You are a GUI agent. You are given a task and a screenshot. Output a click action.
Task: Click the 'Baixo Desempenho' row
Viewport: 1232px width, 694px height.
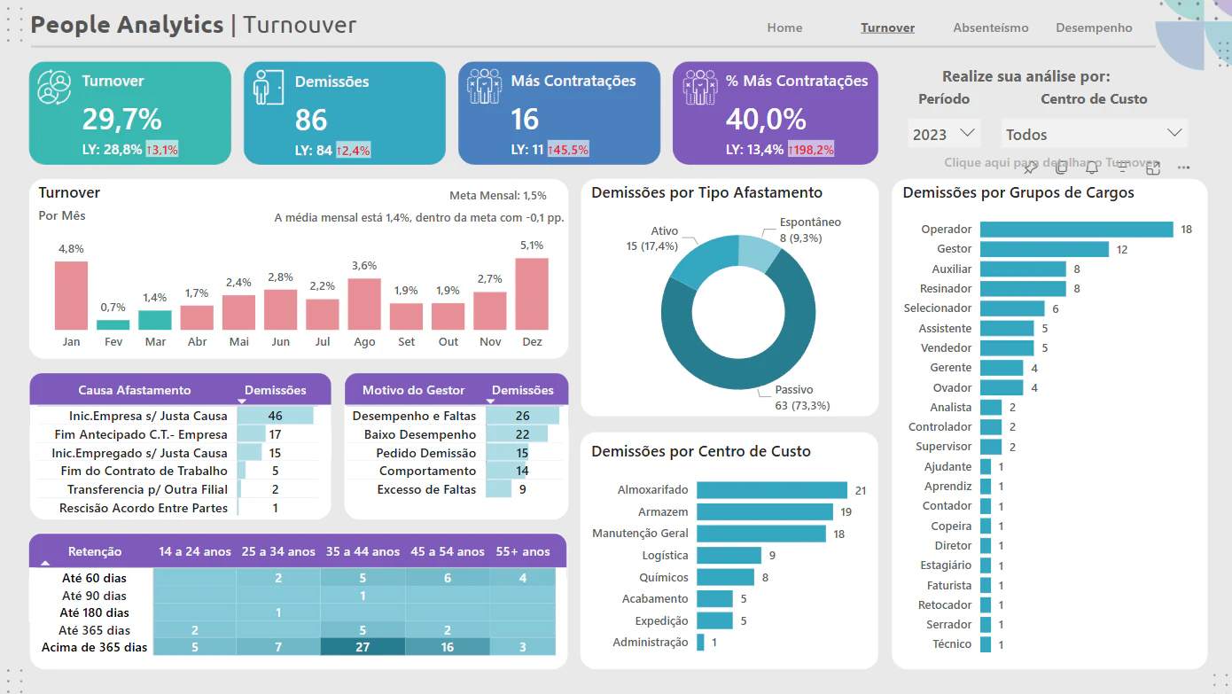click(456, 434)
